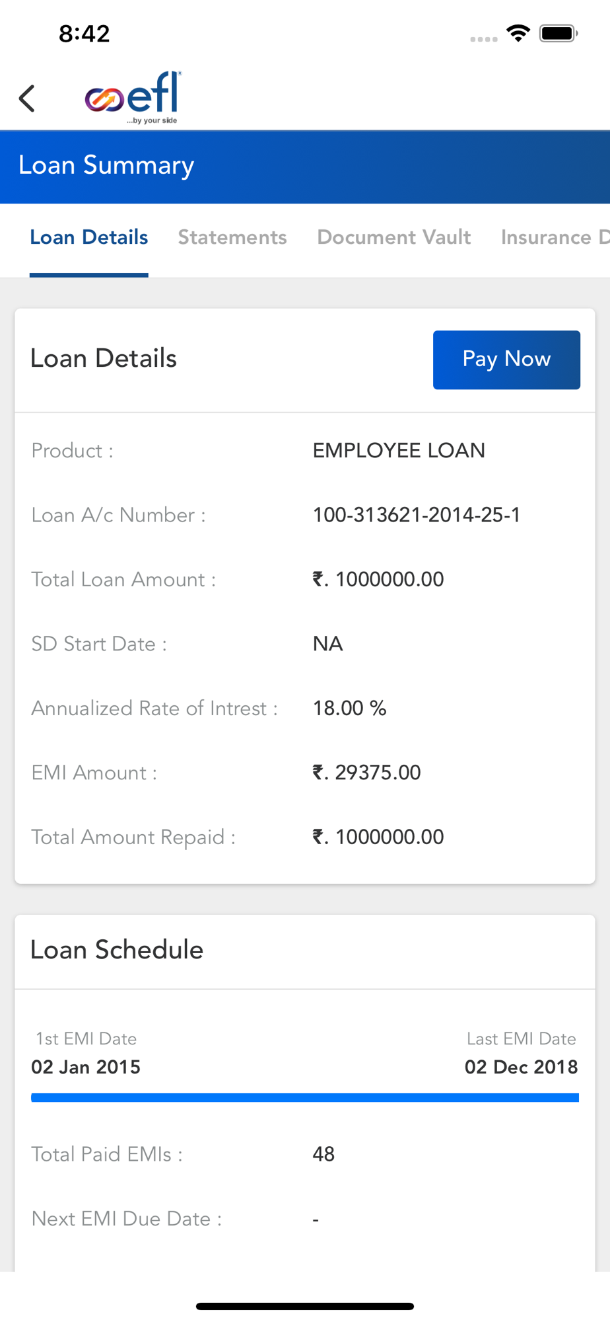
Task: Tap the 18.00 % interest rate value
Action: (349, 708)
